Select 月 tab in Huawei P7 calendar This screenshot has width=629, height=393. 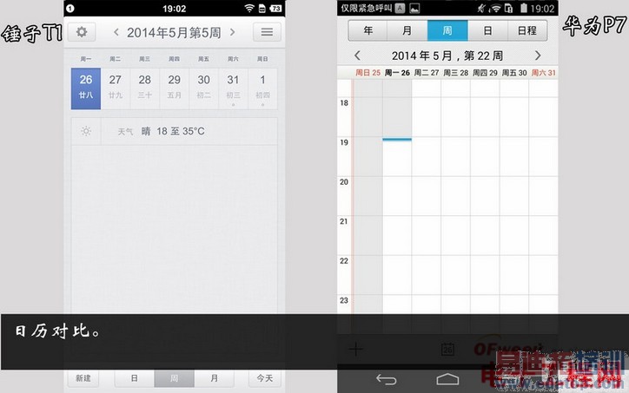point(407,30)
